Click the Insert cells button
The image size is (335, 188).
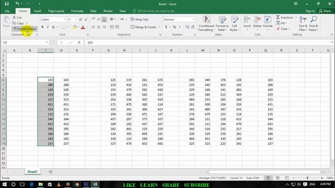[x=247, y=23]
